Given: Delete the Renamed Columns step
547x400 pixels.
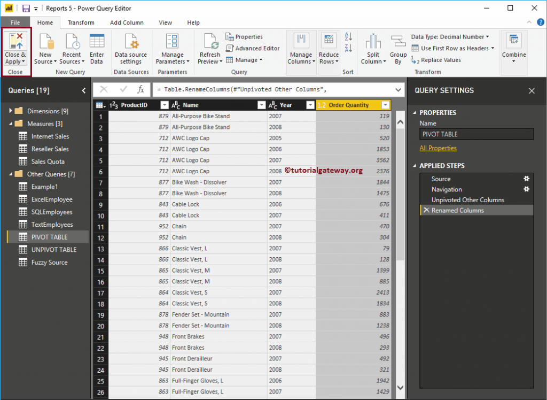Looking at the screenshot, I should pyautogui.click(x=426, y=210).
